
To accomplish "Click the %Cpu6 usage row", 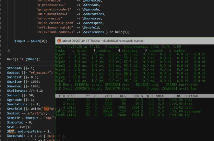I will [x=130, y=77].
